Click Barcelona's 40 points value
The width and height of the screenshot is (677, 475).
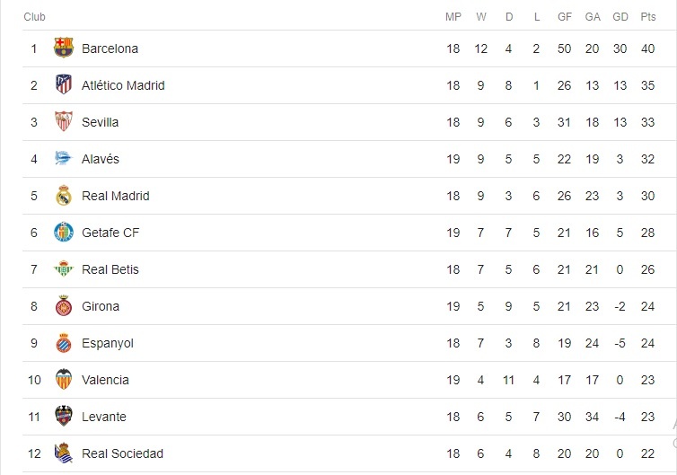tap(647, 48)
